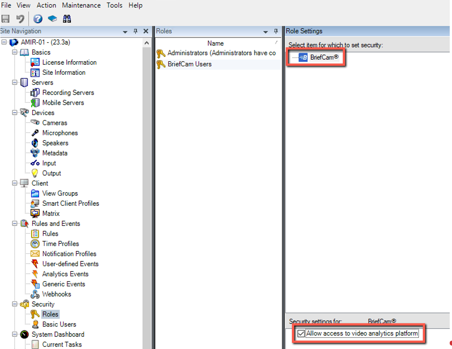The width and height of the screenshot is (452, 349).
Task: Click the Output light bulb icon
Action: pos(35,173)
